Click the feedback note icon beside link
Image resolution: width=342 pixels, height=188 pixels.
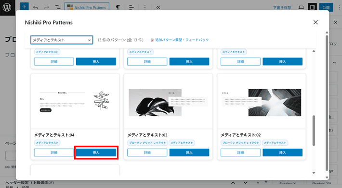tap(152, 40)
